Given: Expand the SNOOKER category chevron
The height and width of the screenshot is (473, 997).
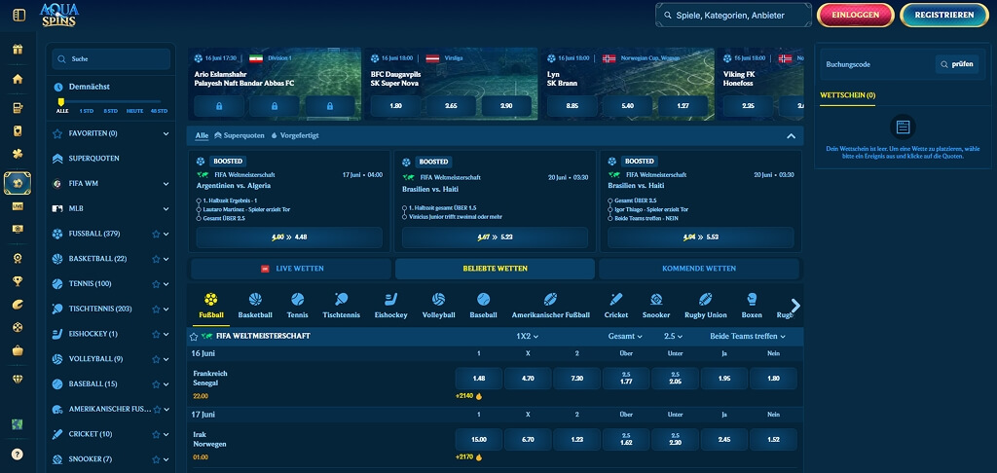Looking at the screenshot, I should [166, 459].
